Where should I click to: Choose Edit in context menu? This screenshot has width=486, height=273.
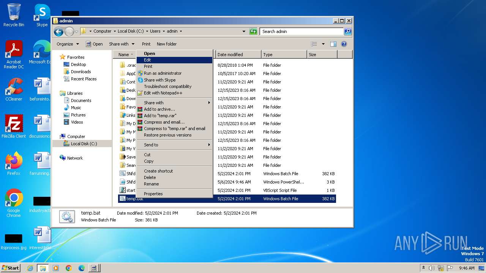point(175,60)
